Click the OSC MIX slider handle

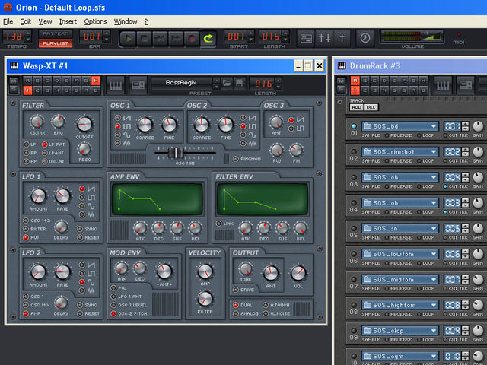coord(176,153)
